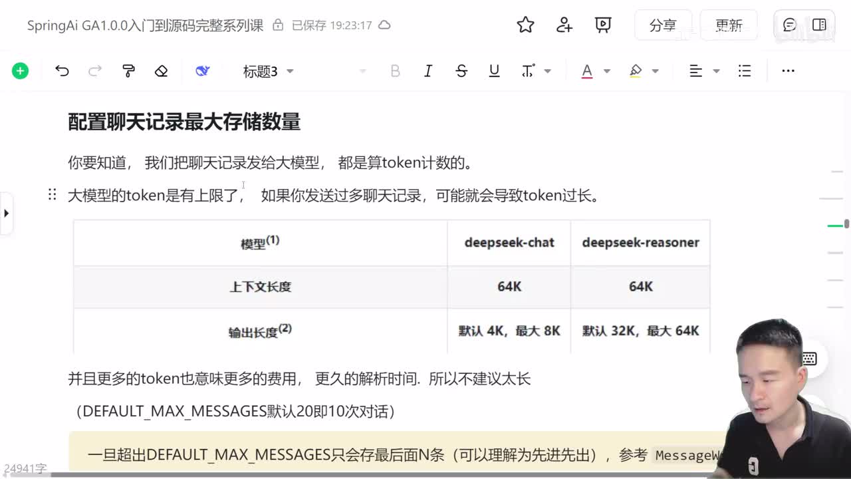The height and width of the screenshot is (479, 851).
Task: Click the 默认 32K，最大 64K cell
Action: coord(641,331)
